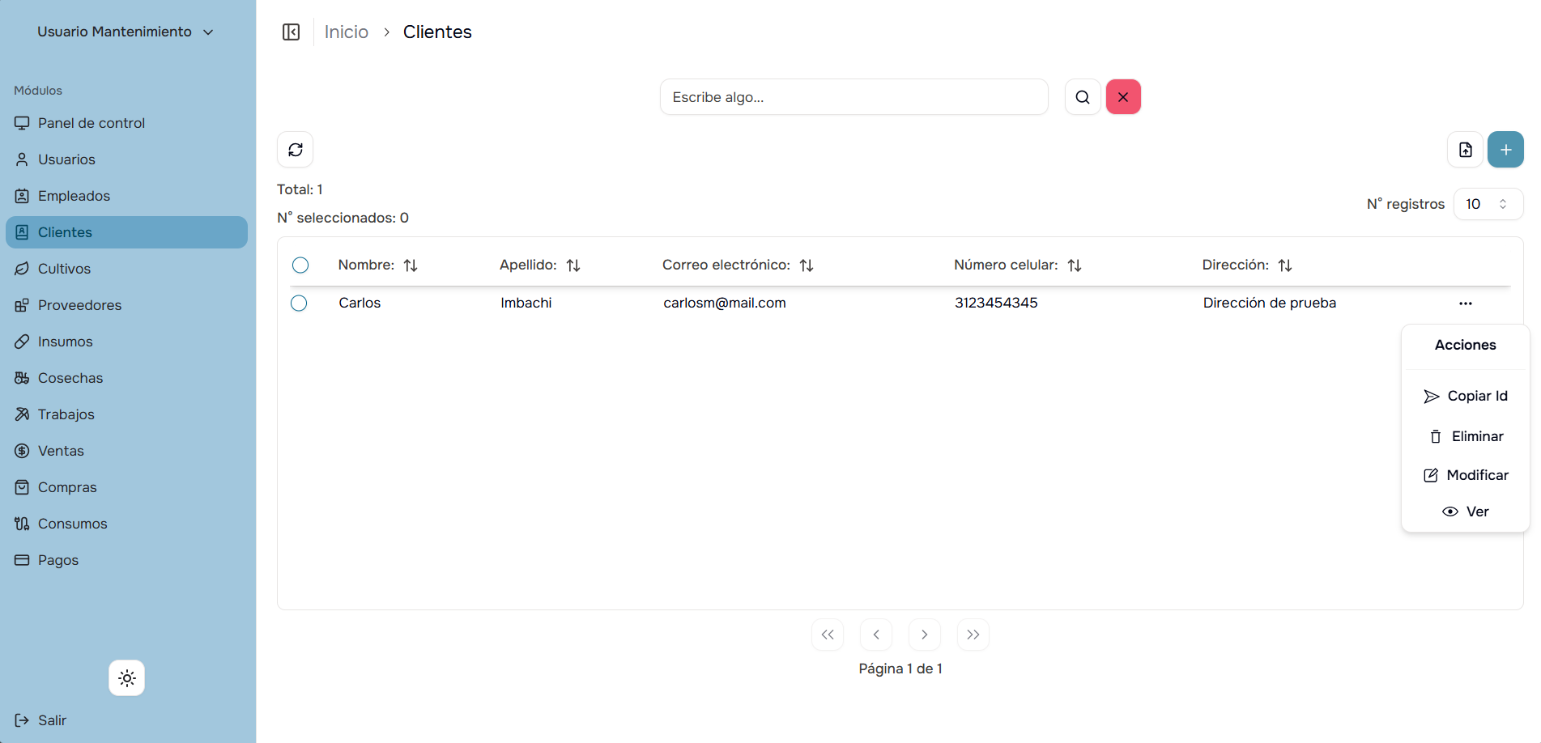Choose Eliminar from the Acciones menu
The image size is (1541, 743).
(x=1466, y=436)
